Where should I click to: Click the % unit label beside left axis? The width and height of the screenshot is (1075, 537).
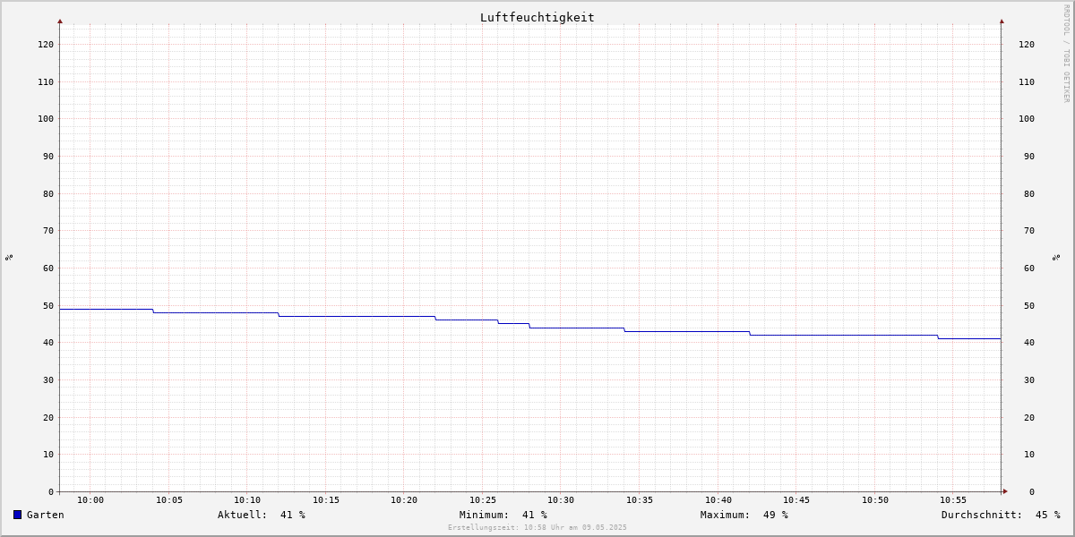click(x=9, y=257)
